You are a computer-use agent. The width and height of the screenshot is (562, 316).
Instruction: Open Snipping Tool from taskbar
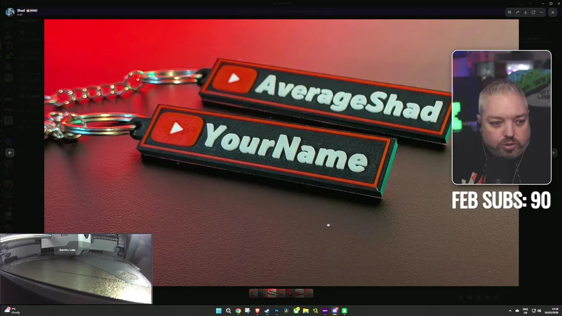[x=248, y=311]
